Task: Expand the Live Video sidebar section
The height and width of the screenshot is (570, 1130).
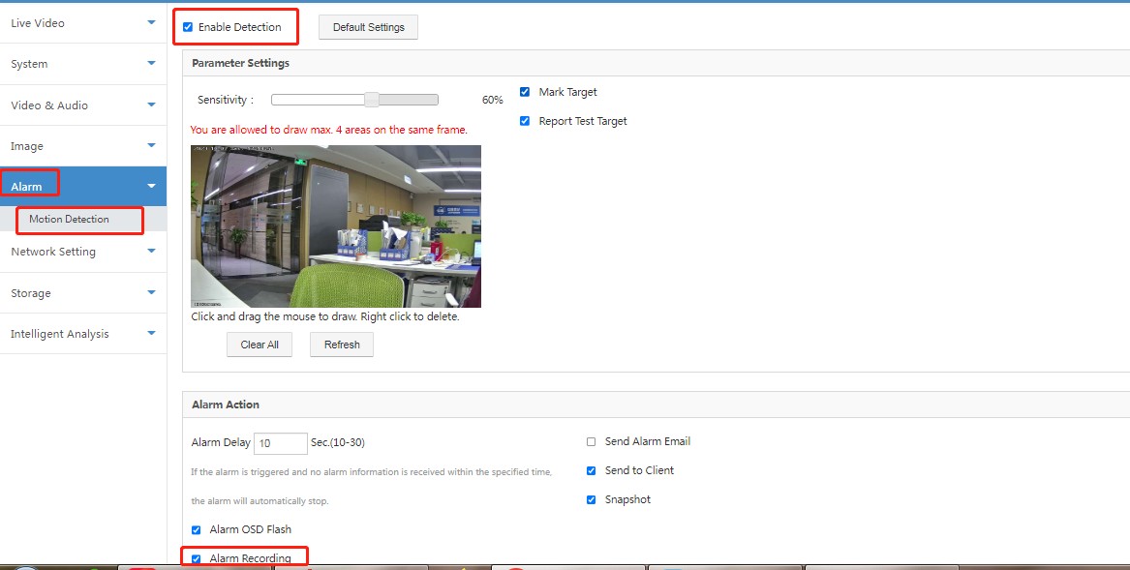Action: (x=82, y=22)
